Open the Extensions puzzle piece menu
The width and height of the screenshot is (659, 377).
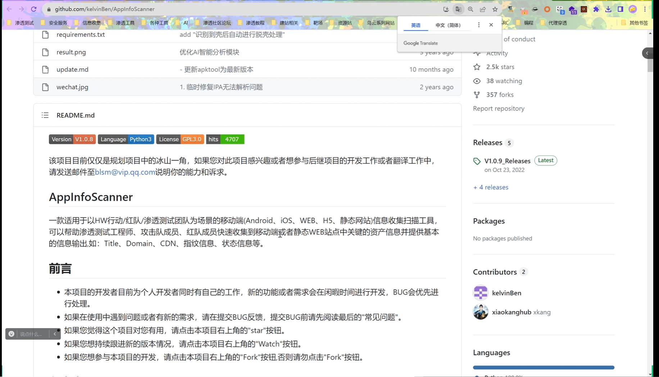point(596,9)
